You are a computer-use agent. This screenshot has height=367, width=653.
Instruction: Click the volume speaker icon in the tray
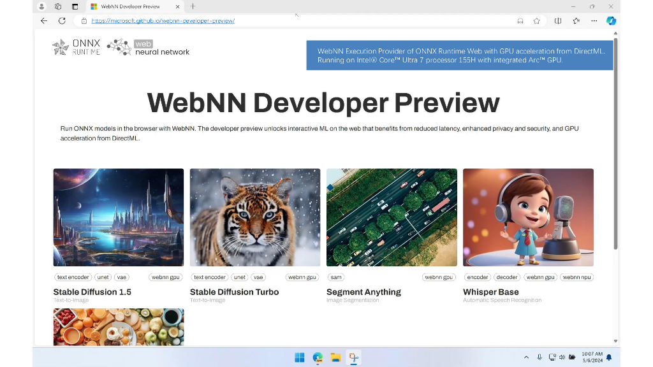tap(562, 357)
